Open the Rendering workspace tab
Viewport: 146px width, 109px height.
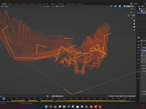click(x=53, y=4)
